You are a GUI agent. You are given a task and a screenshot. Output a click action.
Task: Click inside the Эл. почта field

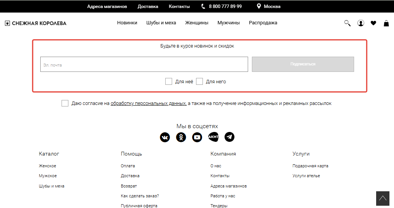(x=144, y=64)
